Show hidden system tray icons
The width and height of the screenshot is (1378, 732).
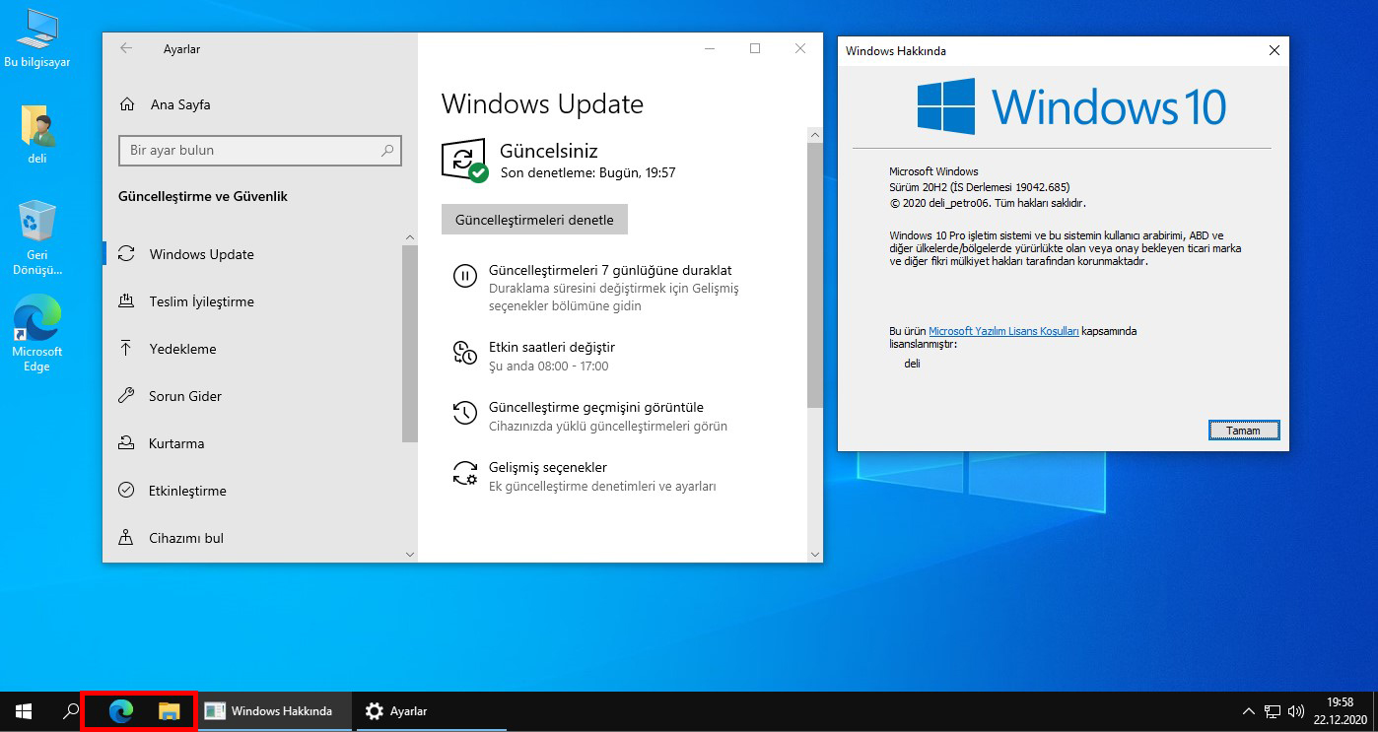click(x=1249, y=710)
